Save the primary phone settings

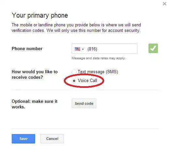coord(23,139)
